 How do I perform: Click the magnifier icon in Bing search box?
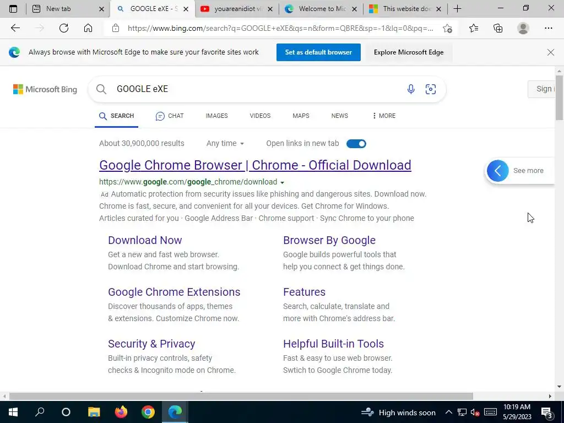(101, 89)
